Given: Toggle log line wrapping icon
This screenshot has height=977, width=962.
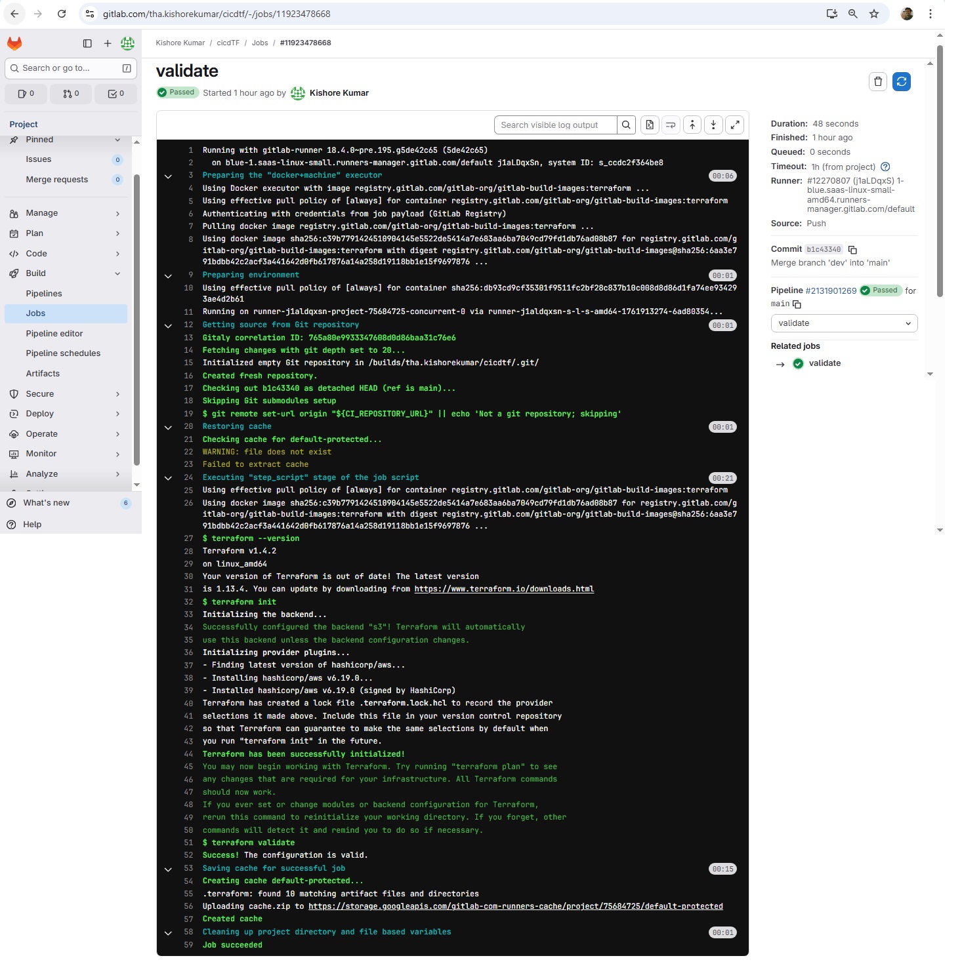Looking at the screenshot, I should 671,125.
